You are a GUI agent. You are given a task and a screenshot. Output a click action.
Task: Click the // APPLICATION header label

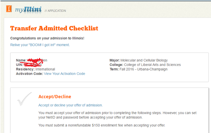tap(55, 11)
